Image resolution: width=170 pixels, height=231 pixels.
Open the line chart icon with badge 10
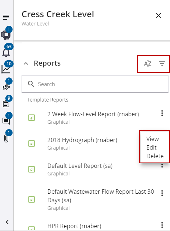(6, 69)
